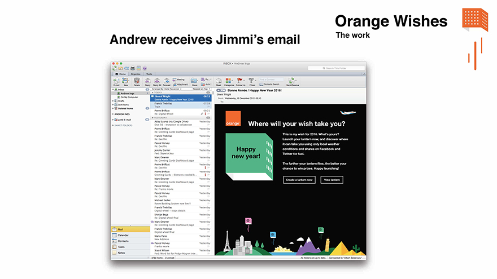Click the Forward icon in ribbon
This screenshot has height=279, width=497.
[x=167, y=81]
